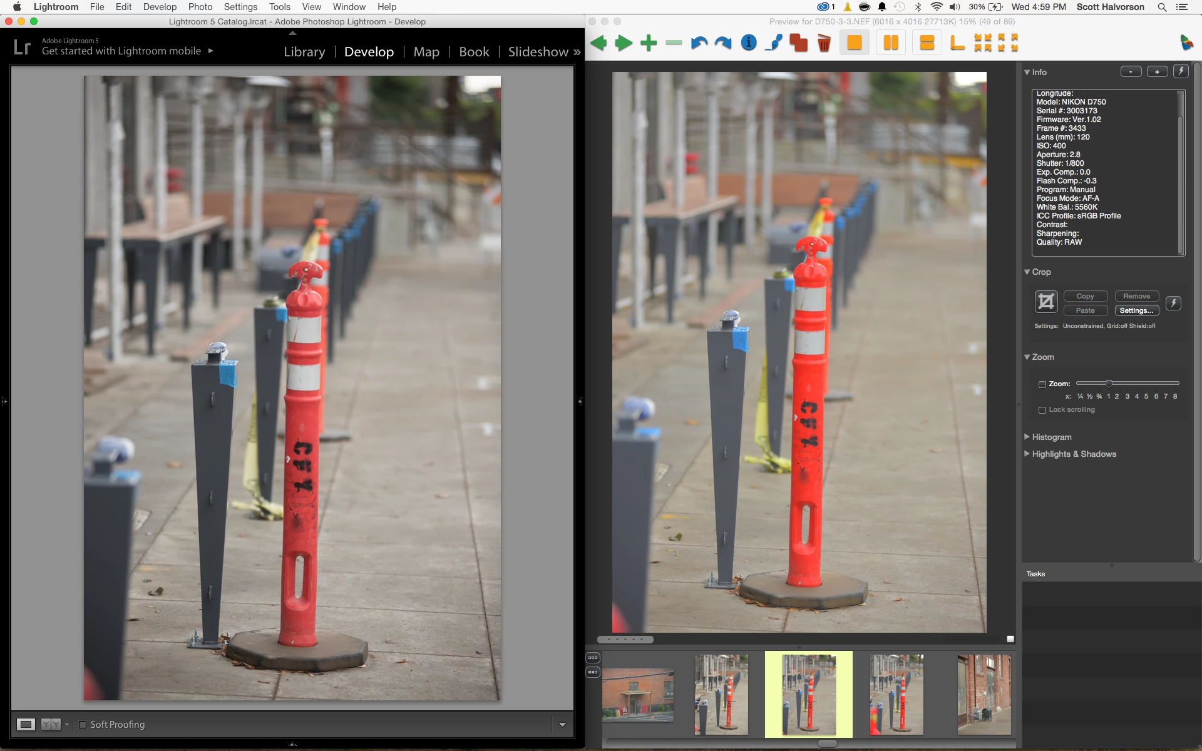Open the Photo menu in menu bar

[x=200, y=7]
